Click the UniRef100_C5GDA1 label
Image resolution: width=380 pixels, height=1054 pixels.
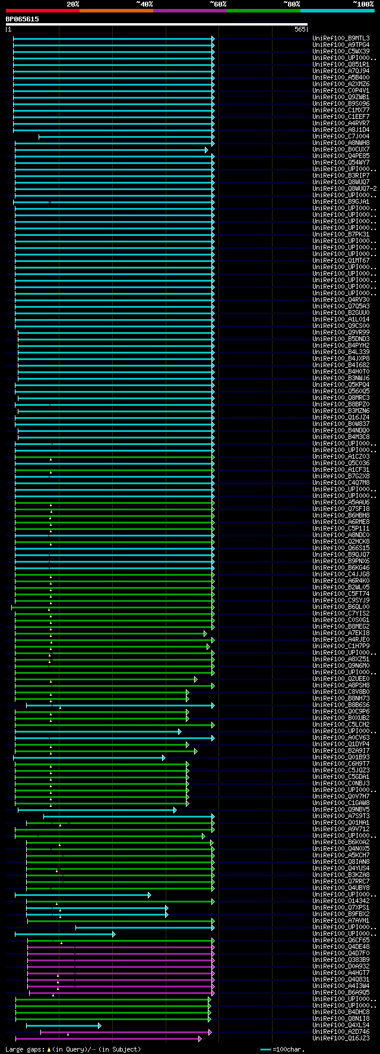[x=341, y=777]
